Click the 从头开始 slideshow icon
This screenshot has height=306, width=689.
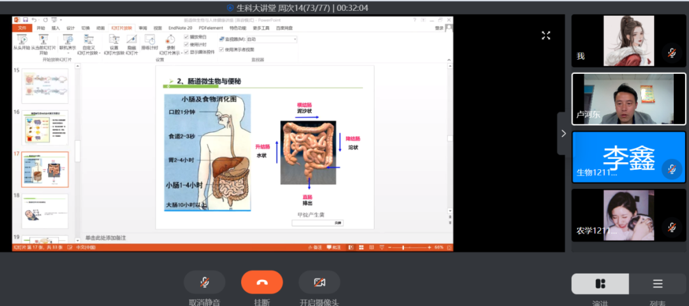(20, 39)
